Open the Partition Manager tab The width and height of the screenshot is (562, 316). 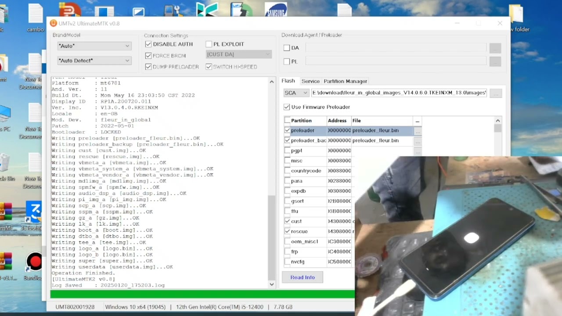(x=345, y=81)
